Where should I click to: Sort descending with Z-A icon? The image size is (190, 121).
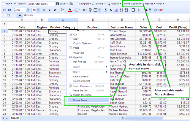click(x=127, y=10)
